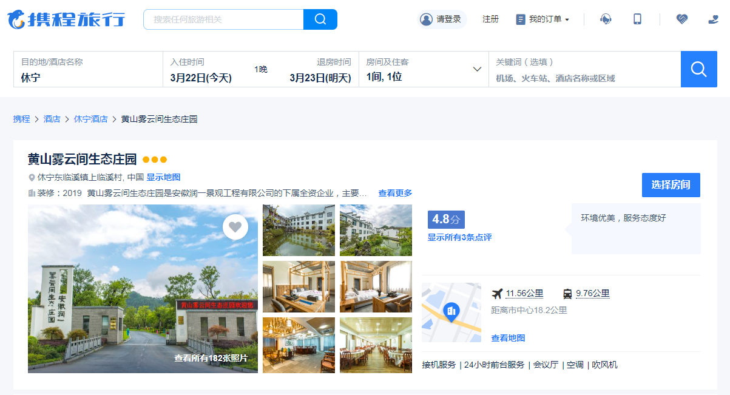The width and height of the screenshot is (730, 395).
Task: Favorite the hotel with heart icon
Action: click(235, 227)
